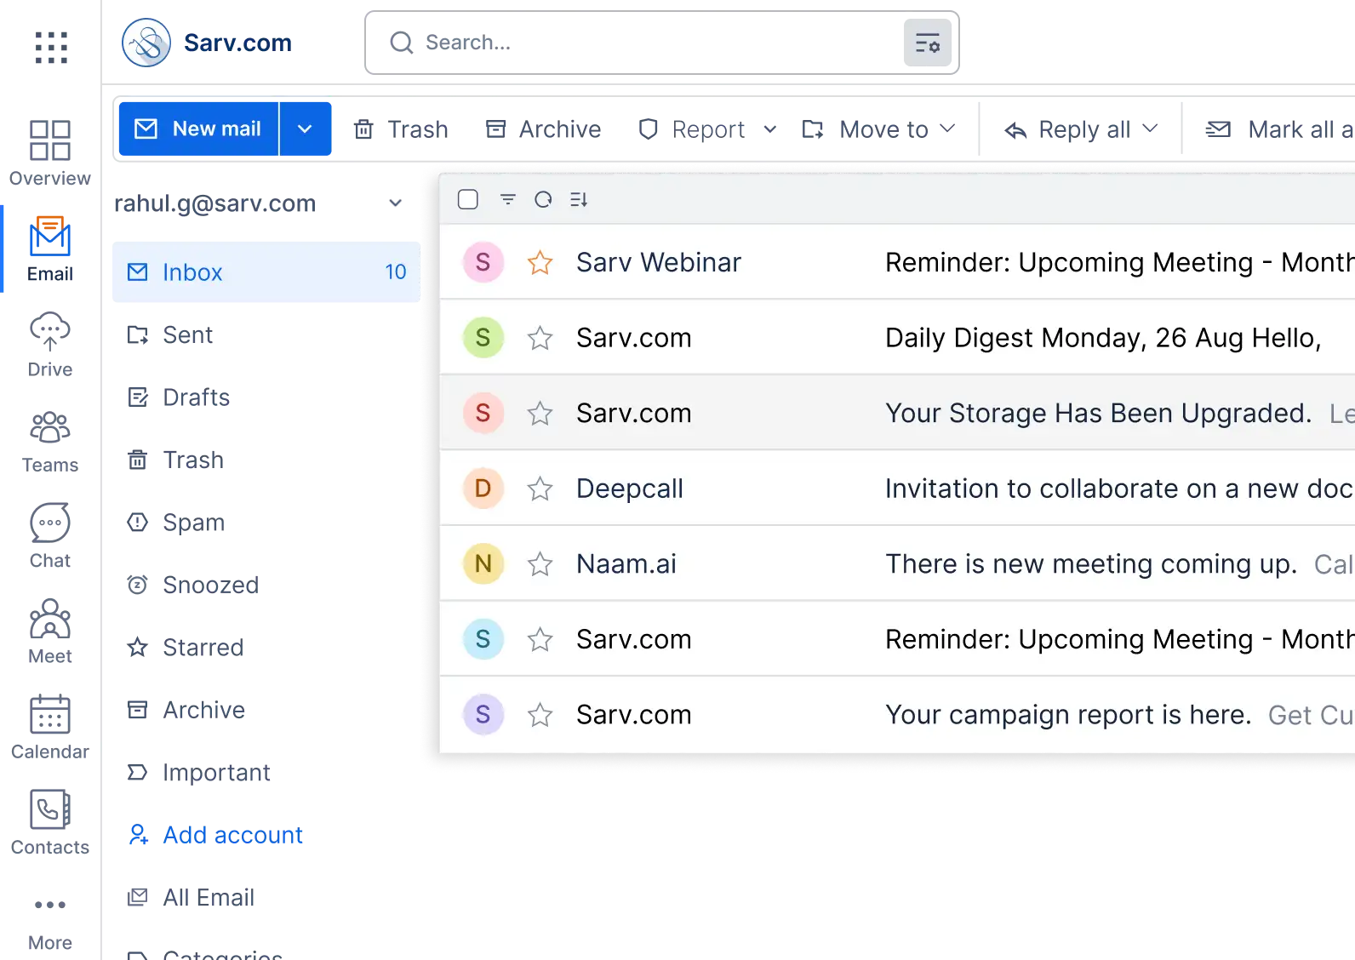Open the Calendar module in sidebar
Image resolution: width=1355 pixels, height=960 pixels.
coord(50,728)
